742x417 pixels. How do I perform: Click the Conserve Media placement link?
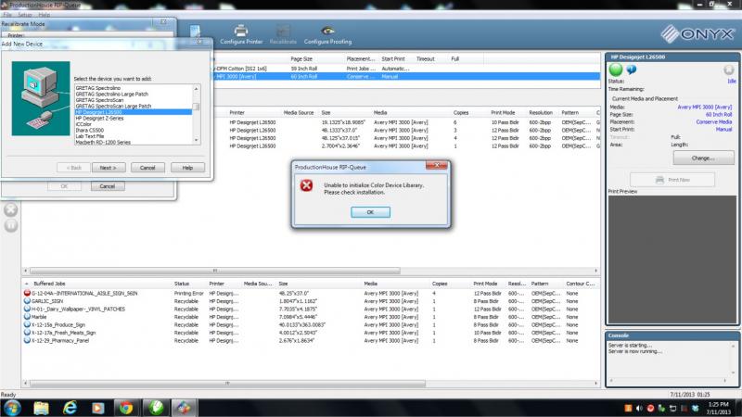click(713, 122)
